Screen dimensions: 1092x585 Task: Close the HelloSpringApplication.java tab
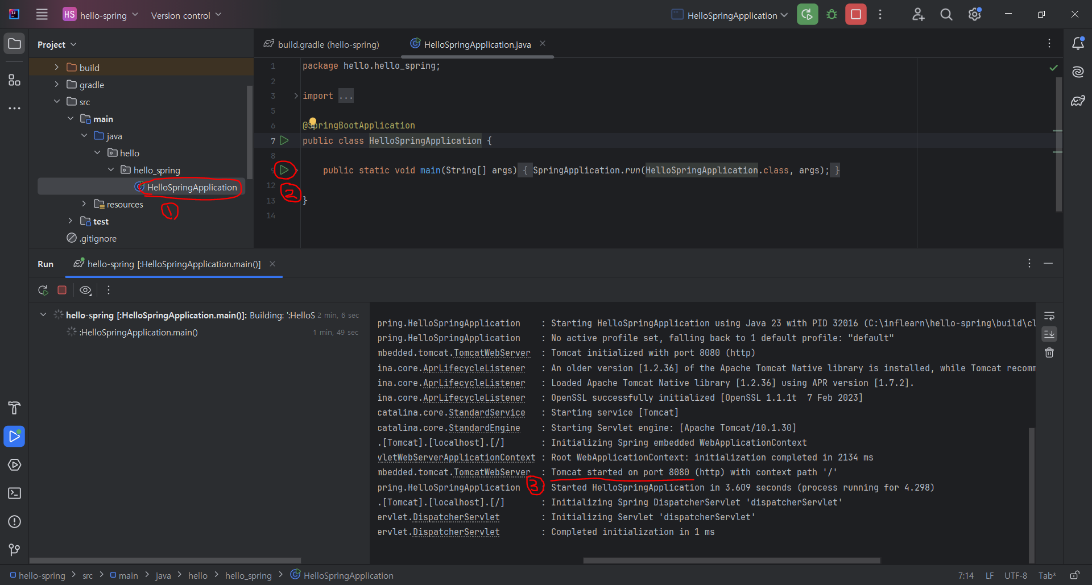click(x=543, y=43)
